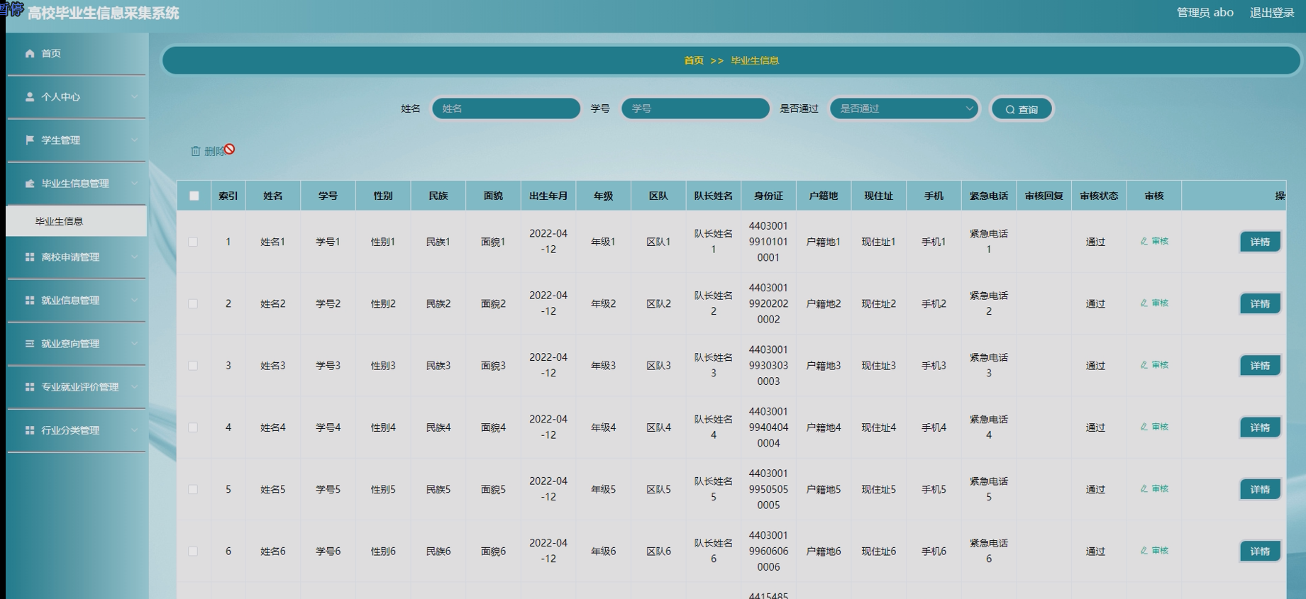Check the row checkbox for 姓名6
Image resolution: width=1306 pixels, height=599 pixels.
[x=193, y=551]
